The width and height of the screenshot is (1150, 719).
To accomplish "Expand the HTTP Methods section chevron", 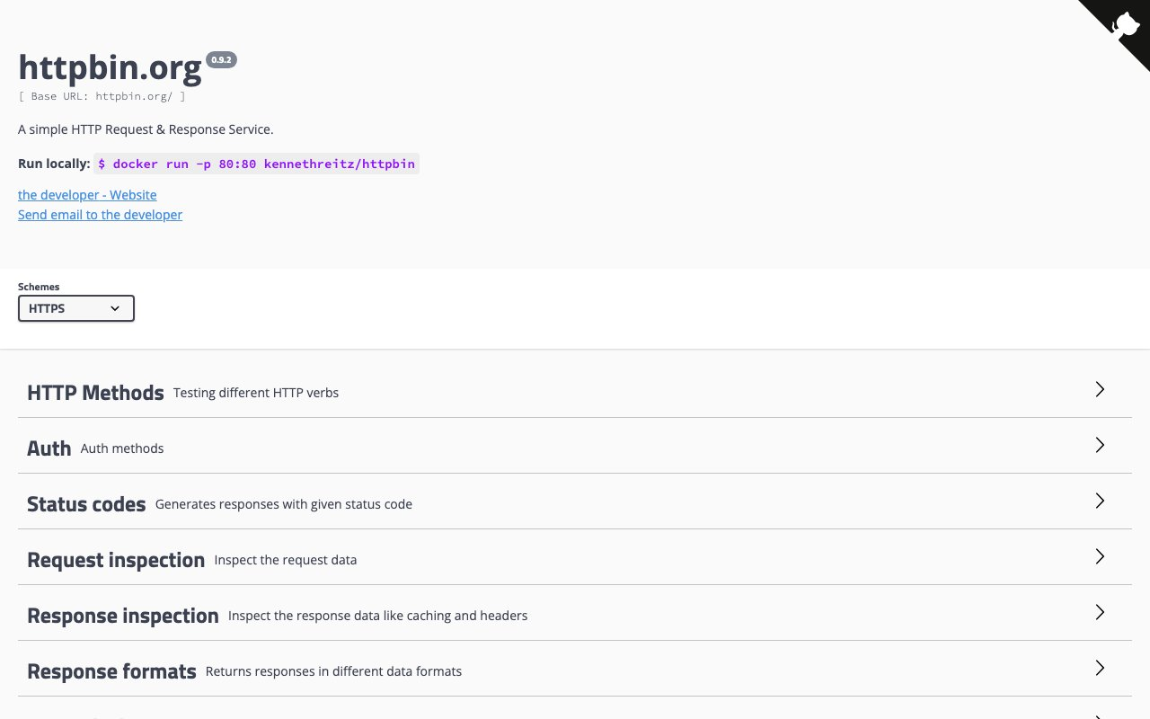I will point(1100,389).
